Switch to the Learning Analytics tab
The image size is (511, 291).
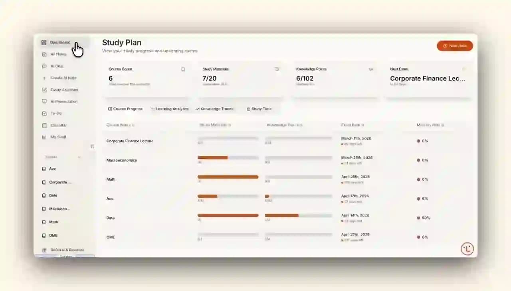(170, 109)
